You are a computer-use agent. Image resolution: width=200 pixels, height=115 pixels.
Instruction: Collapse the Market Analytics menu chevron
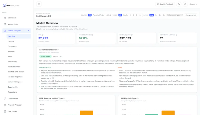click(28, 31)
